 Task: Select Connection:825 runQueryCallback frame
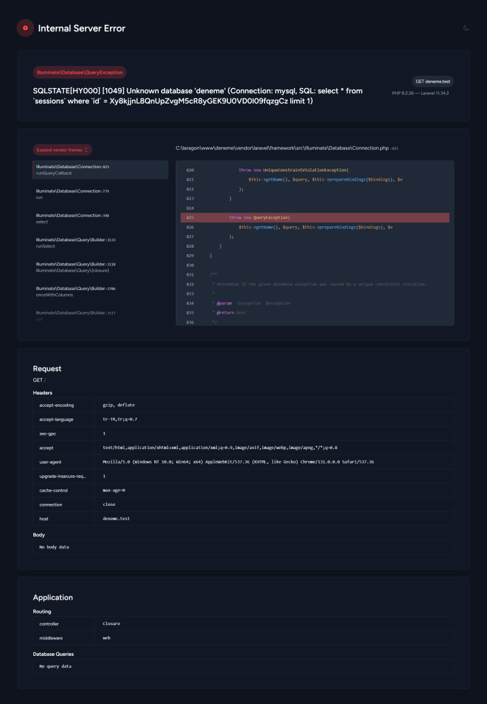click(x=100, y=169)
